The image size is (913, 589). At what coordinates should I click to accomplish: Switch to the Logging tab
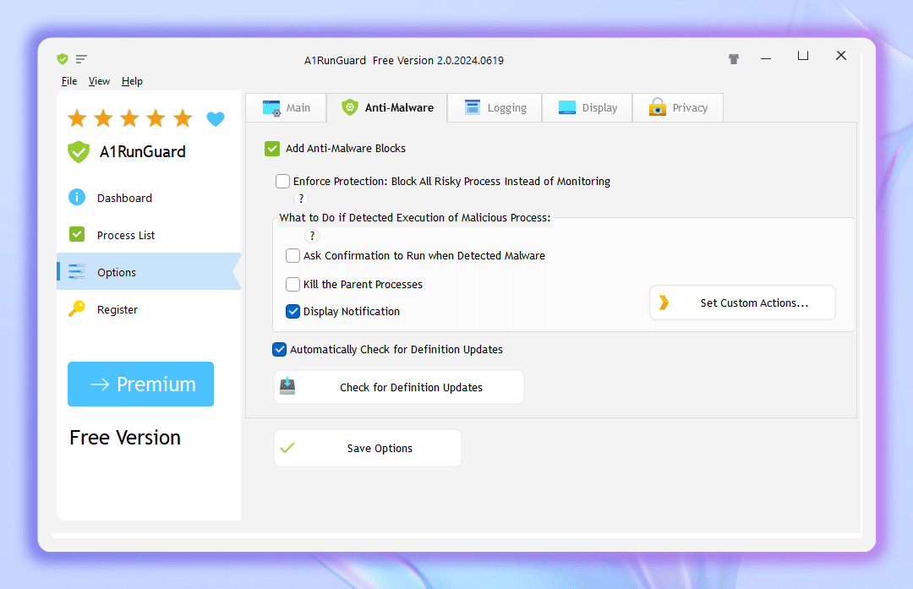pos(495,108)
